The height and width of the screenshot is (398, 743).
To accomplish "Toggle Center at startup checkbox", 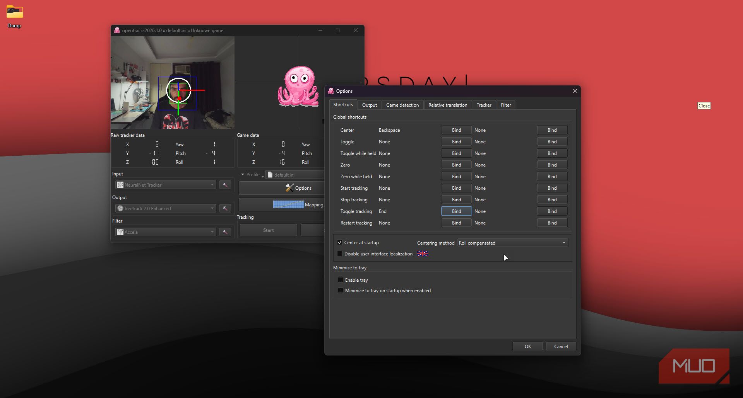I will [339, 243].
